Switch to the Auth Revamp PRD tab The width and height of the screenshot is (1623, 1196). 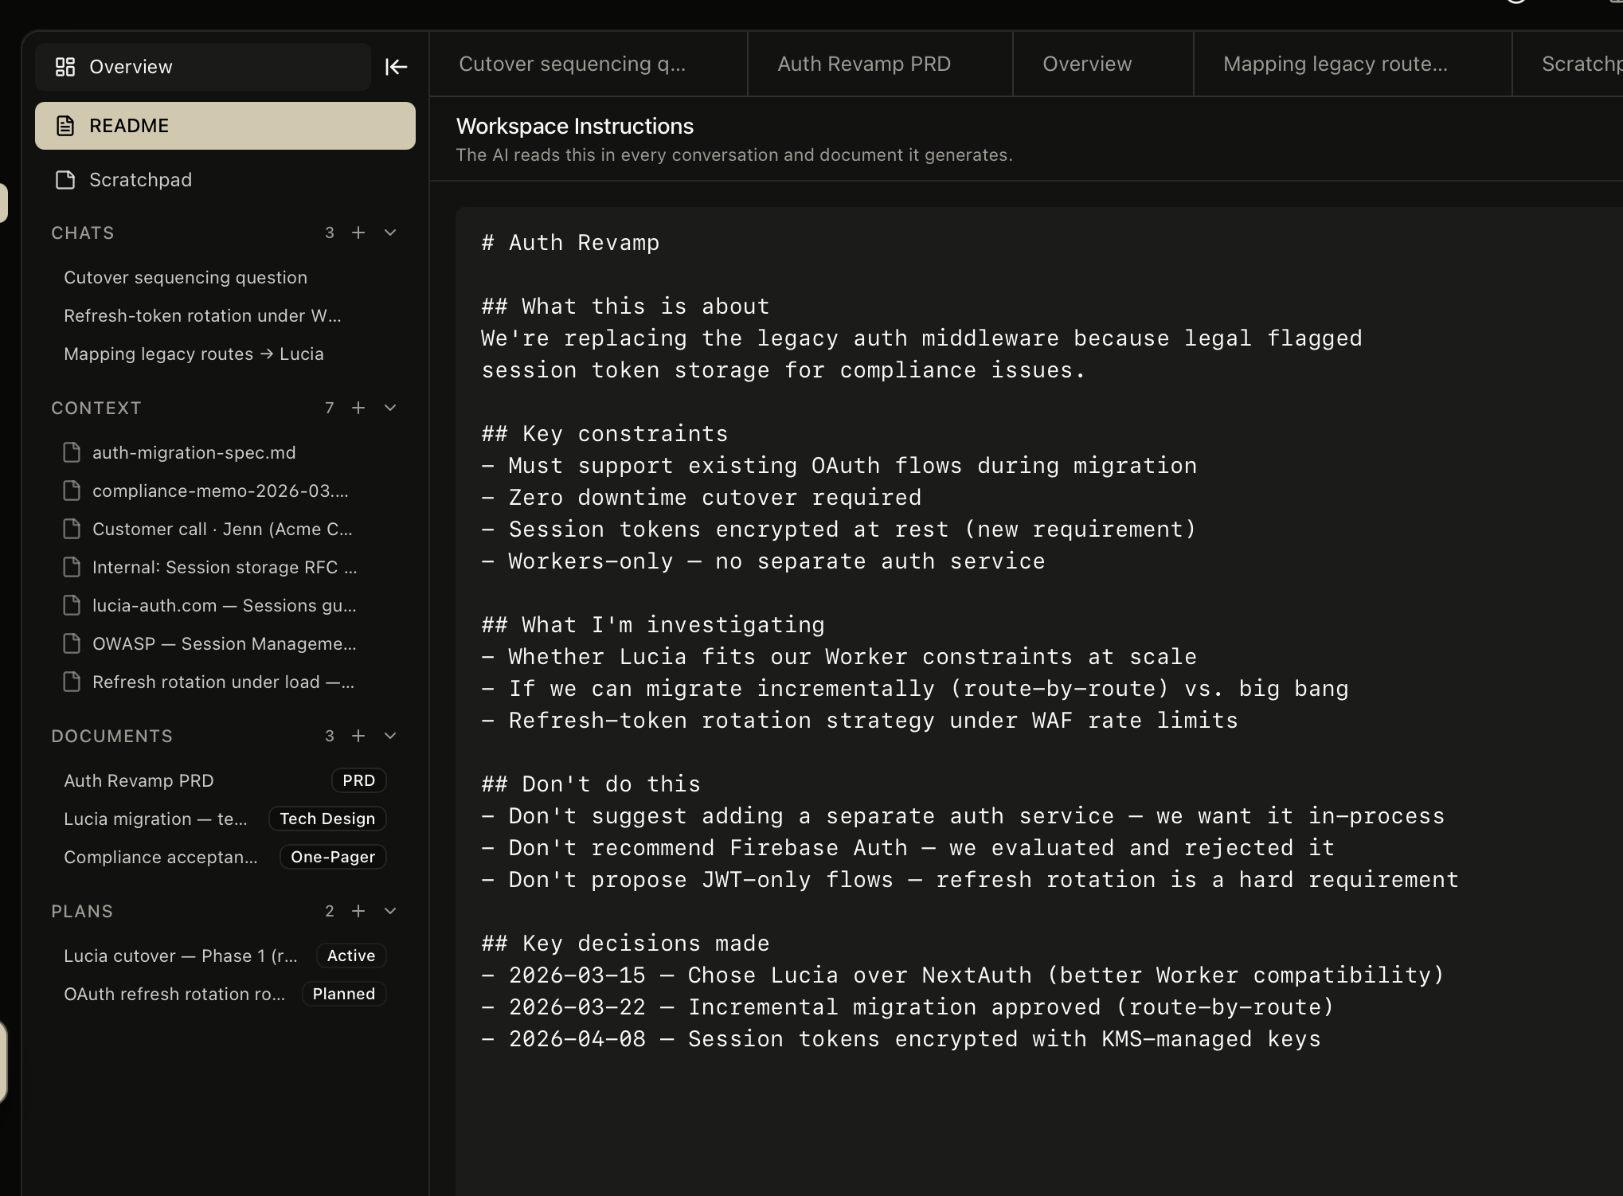pyautogui.click(x=863, y=64)
